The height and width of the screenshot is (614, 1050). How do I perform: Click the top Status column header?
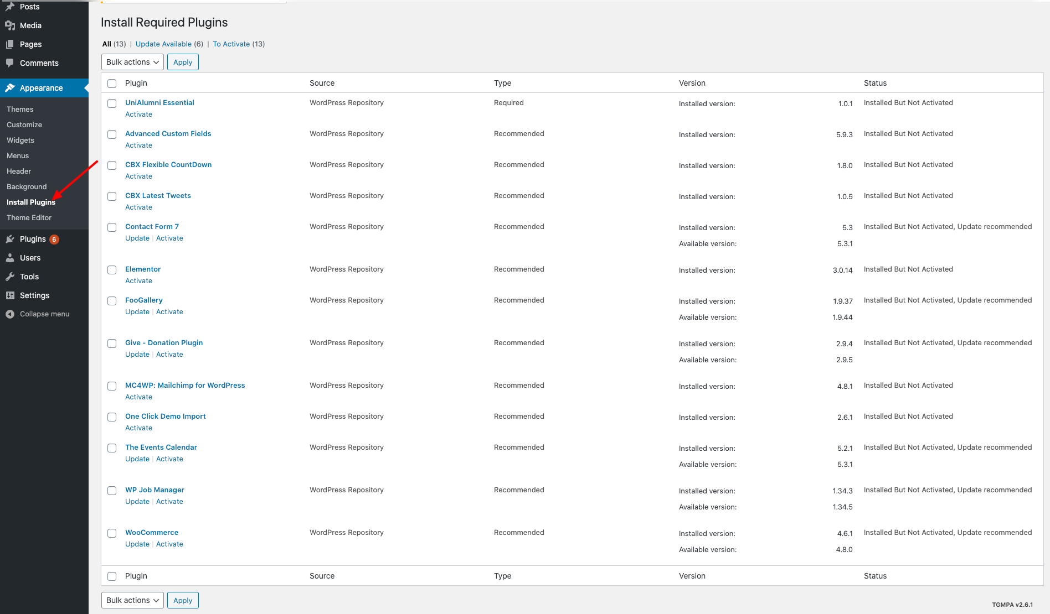(x=875, y=83)
